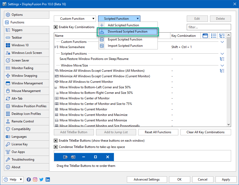The height and width of the screenshot is (185, 239).
Task: Collapse the Scripted Functions group
Action: [x=222, y=54]
